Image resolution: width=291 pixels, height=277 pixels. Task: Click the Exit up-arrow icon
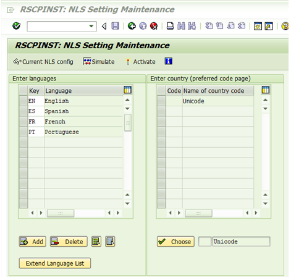(143, 26)
